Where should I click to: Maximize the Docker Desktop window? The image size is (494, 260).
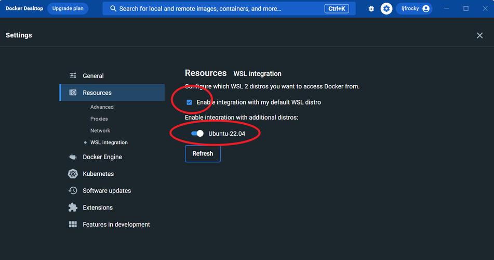pos(465,8)
